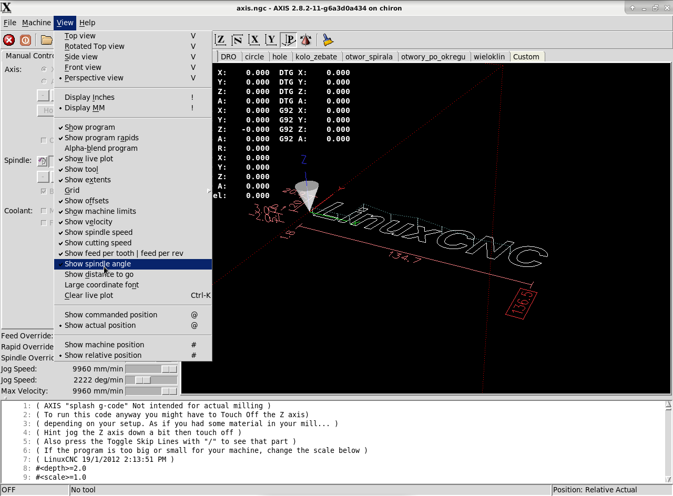This screenshot has width=673, height=496.
Task: Toggle the red Emergency Stop icon
Action: (9, 40)
